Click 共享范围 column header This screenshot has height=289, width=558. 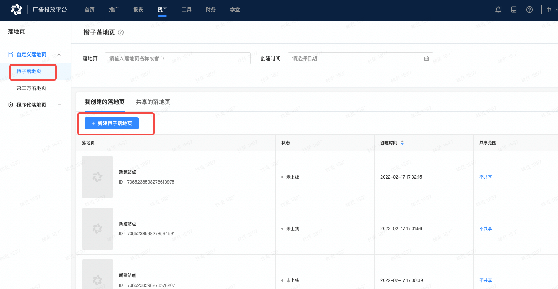tap(488, 143)
